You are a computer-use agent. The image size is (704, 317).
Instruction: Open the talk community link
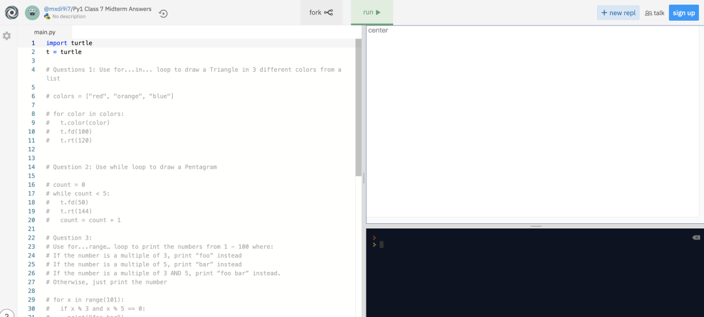pyautogui.click(x=654, y=12)
